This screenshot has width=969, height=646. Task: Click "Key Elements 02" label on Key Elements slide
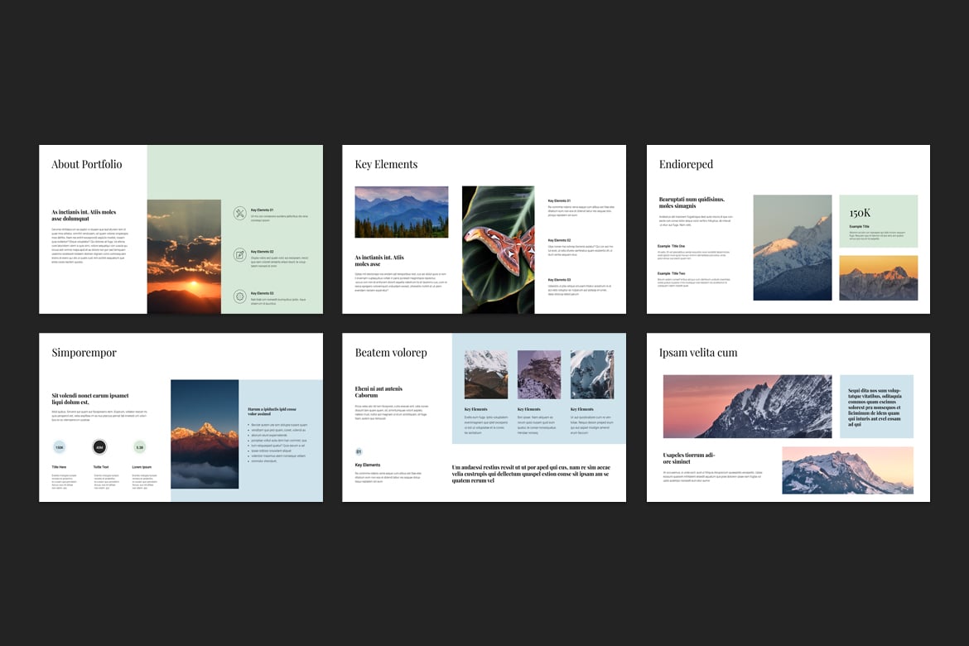point(559,240)
